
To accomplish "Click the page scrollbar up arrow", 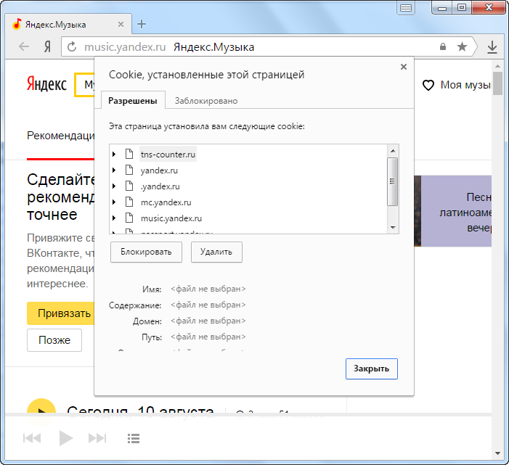I will point(497,66).
